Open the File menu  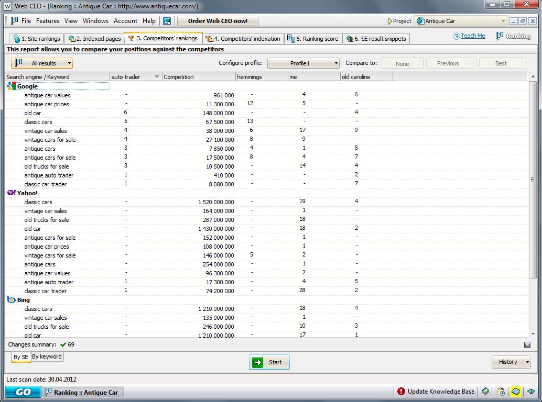pyautogui.click(x=26, y=21)
